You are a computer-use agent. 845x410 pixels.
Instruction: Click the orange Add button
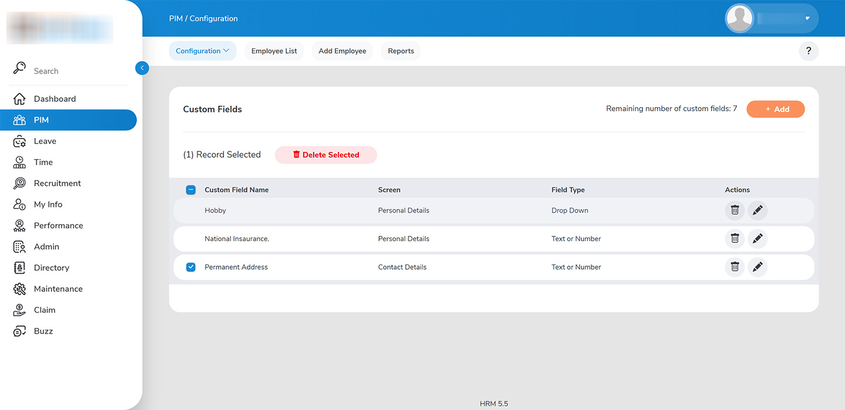point(775,109)
